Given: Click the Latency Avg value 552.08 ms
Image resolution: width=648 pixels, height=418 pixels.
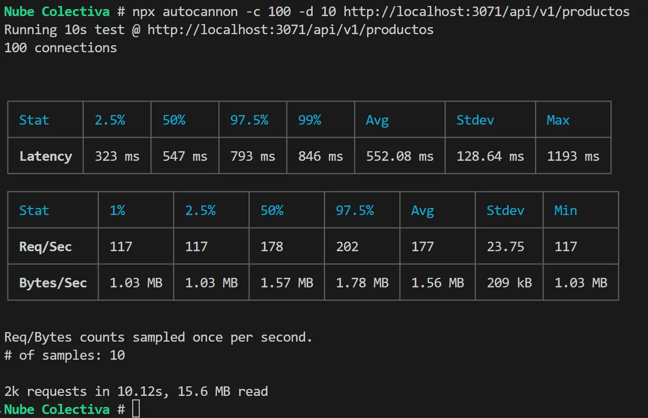Looking at the screenshot, I should tap(400, 156).
